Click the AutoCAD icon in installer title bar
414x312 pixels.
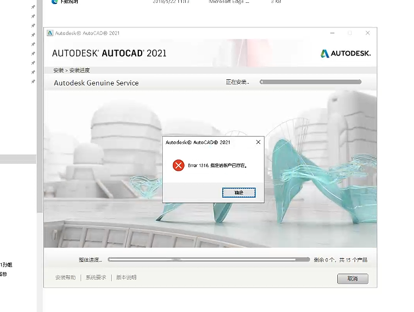(x=50, y=33)
